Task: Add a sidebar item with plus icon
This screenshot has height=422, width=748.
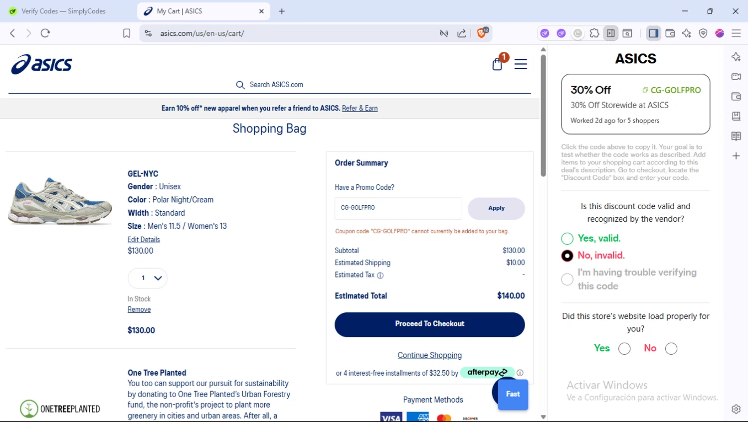Action: (x=736, y=156)
